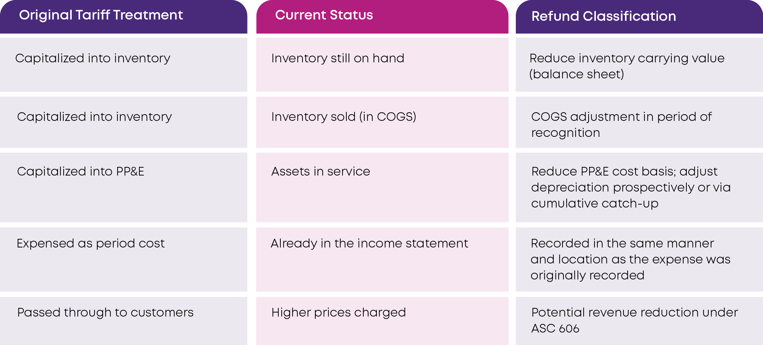Click the Reduce PP&E cost basis cell
Screen dimensions: 763x345
click(631, 187)
